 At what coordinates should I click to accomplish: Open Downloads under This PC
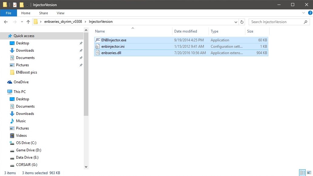point(25,114)
